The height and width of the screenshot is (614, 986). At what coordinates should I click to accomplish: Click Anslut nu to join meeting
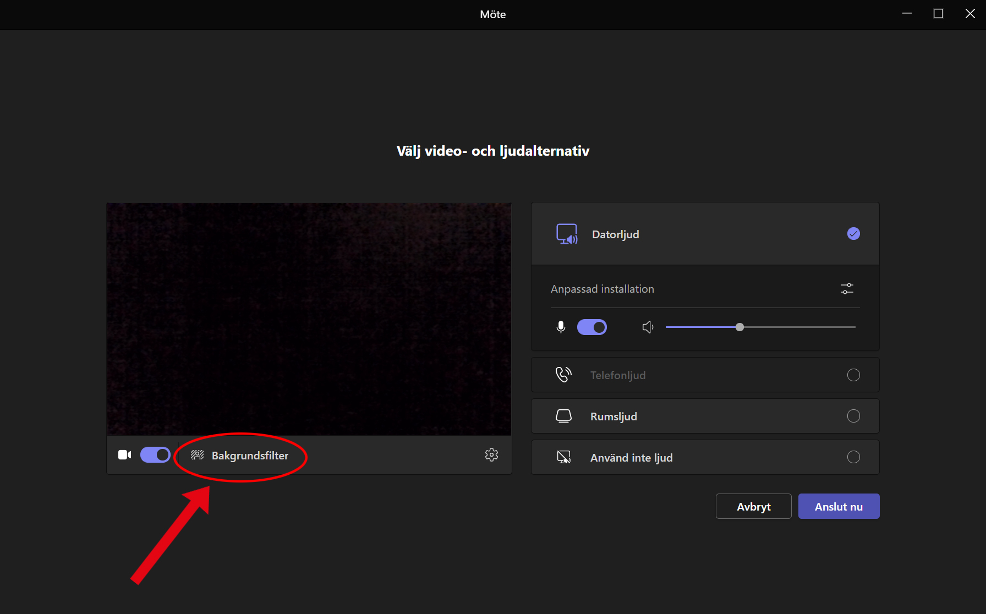(839, 506)
